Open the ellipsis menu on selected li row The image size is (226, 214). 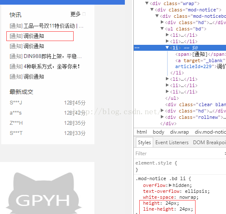pyautogui.click(x=137, y=48)
